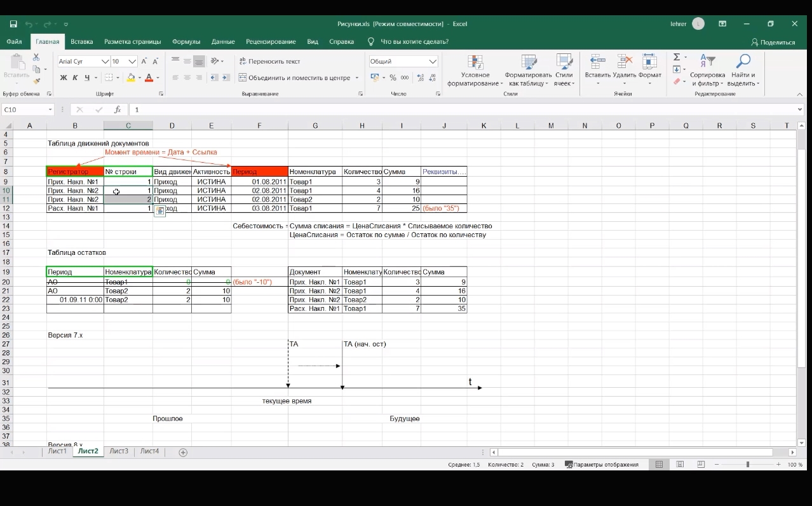Enable Переносить текст wrap option
The height and width of the screenshot is (506, 812).
pos(269,61)
